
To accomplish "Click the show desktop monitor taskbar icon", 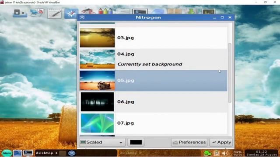I will coord(28,153).
